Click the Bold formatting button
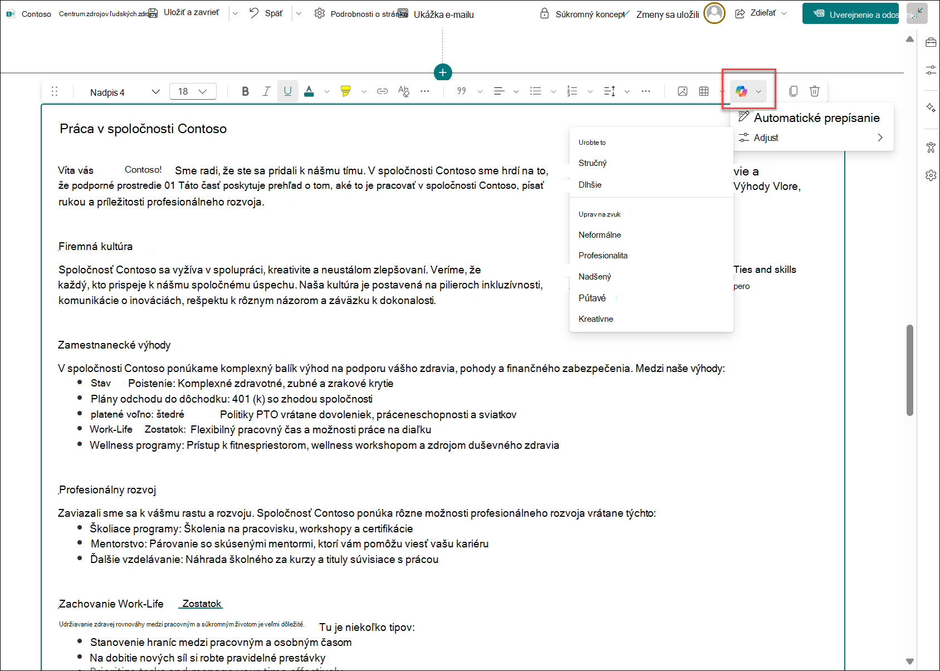 tap(245, 91)
